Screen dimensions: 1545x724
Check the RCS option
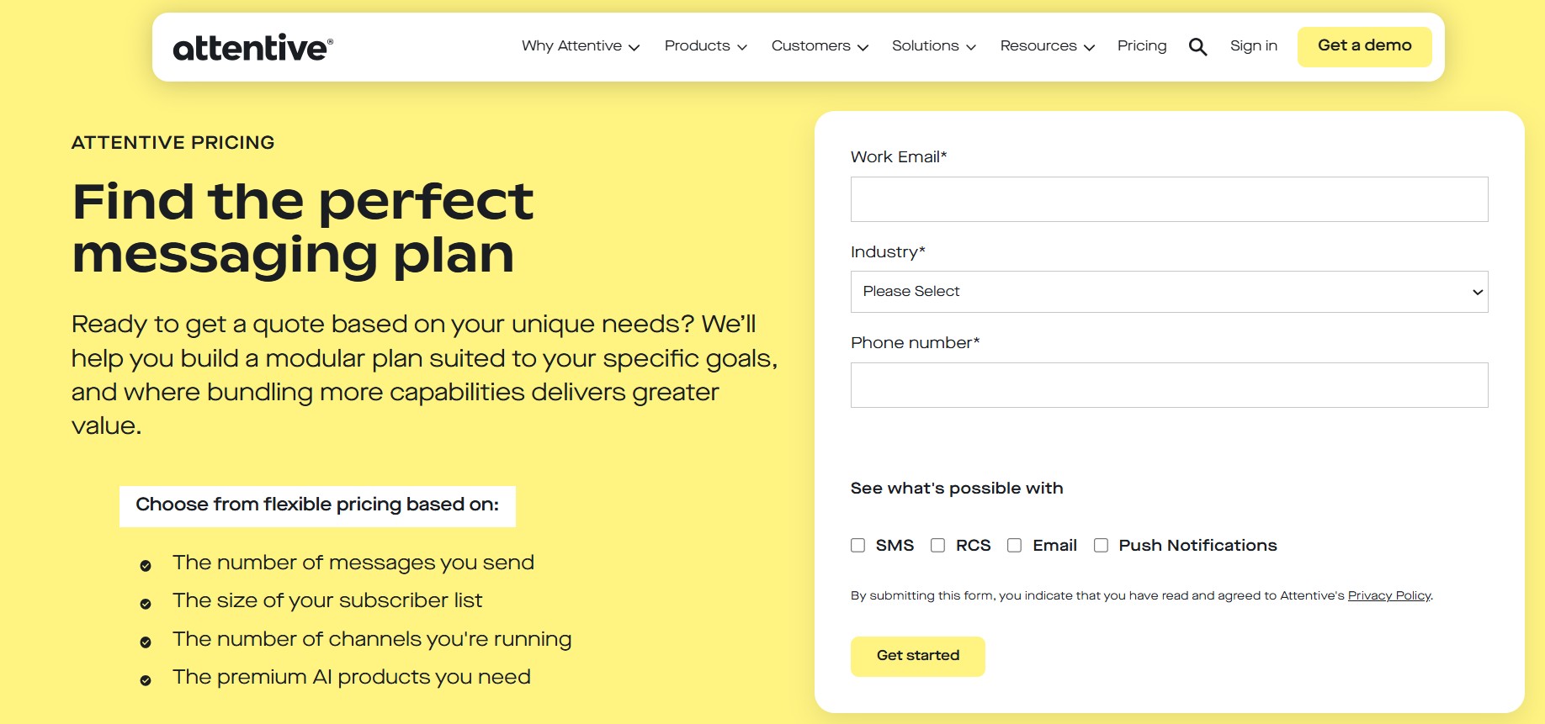pyautogui.click(x=938, y=545)
